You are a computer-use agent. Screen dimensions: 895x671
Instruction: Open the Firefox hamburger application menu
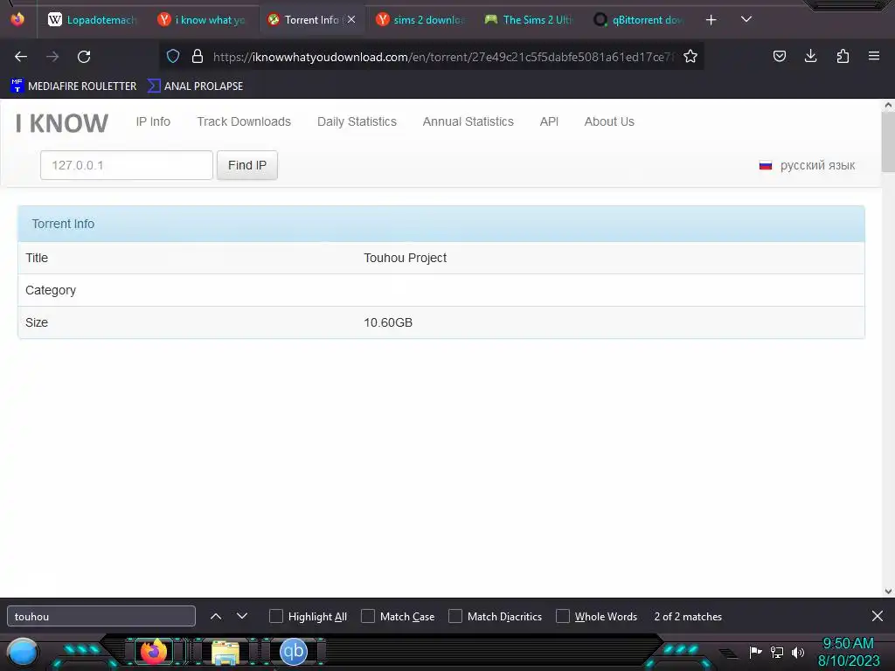click(874, 56)
